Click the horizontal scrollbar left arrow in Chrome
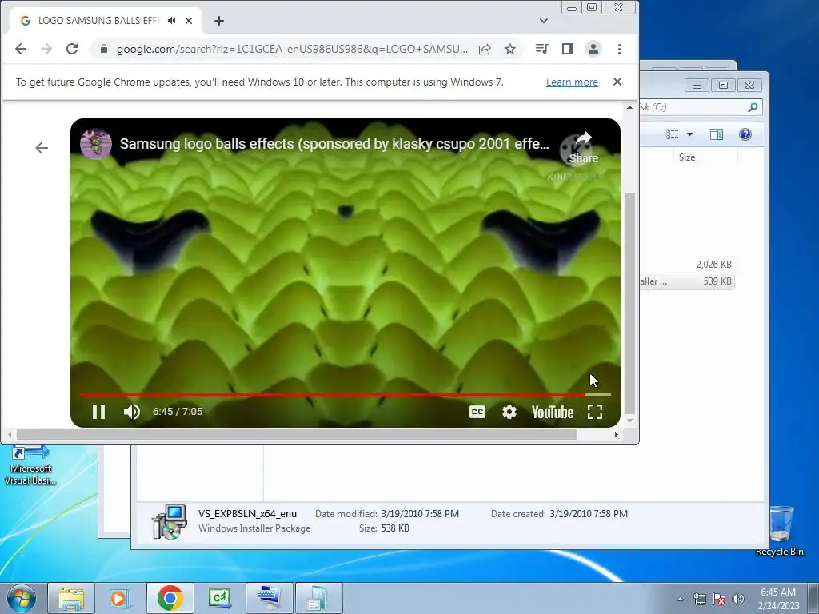Viewport: 819px width, 614px height. (10, 434)
